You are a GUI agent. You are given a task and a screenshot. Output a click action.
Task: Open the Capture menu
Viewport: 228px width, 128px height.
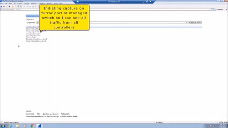point(20,4)
